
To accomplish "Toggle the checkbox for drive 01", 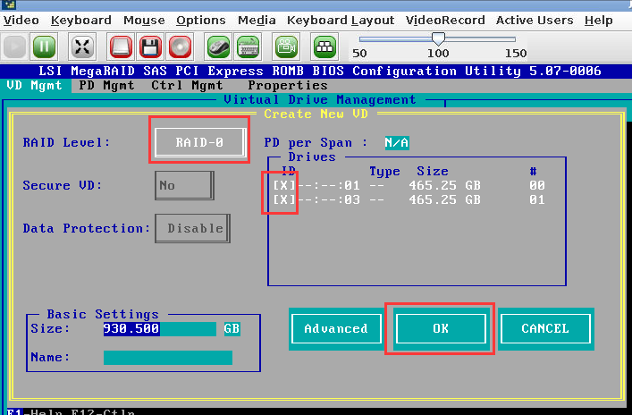I will point(283,186).
